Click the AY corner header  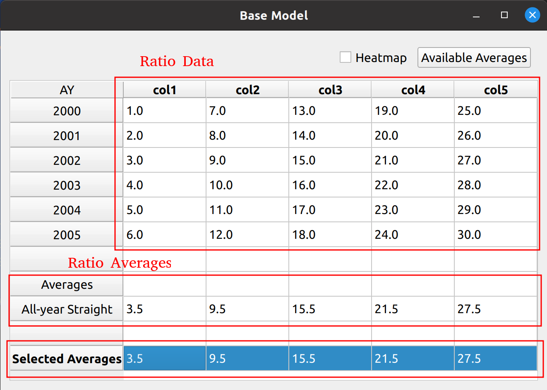click(67, 90)
